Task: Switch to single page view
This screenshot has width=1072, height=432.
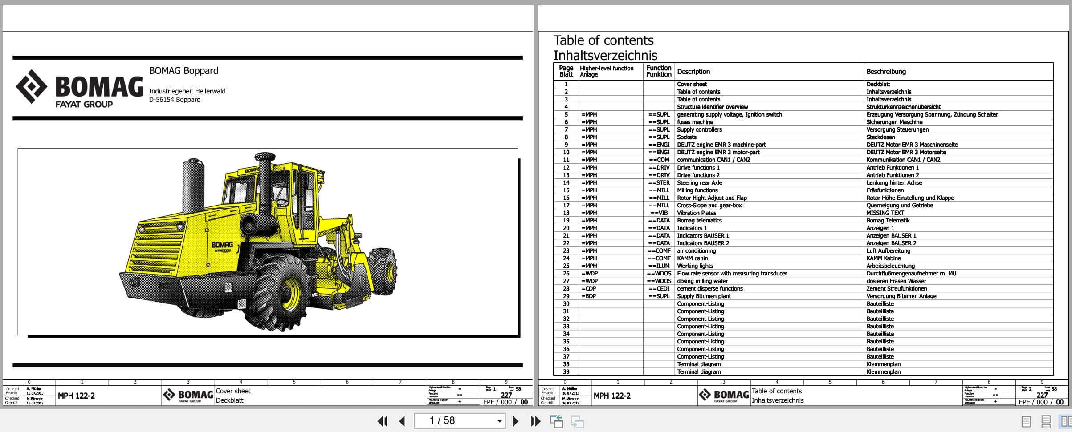Action: coord(1026,421)
